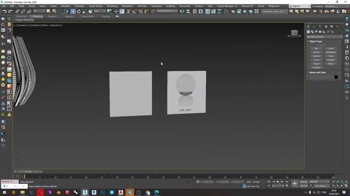Open the Select by Name dialog

(x=54, y=11)
